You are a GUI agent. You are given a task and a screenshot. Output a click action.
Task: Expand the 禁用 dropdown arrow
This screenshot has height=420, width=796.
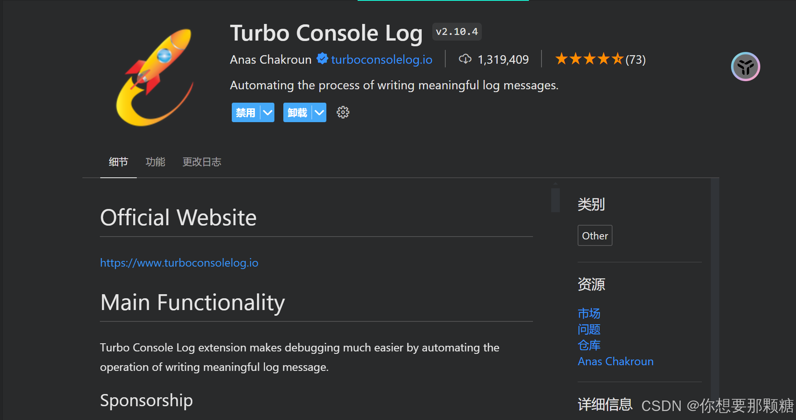tap(267, 112)
